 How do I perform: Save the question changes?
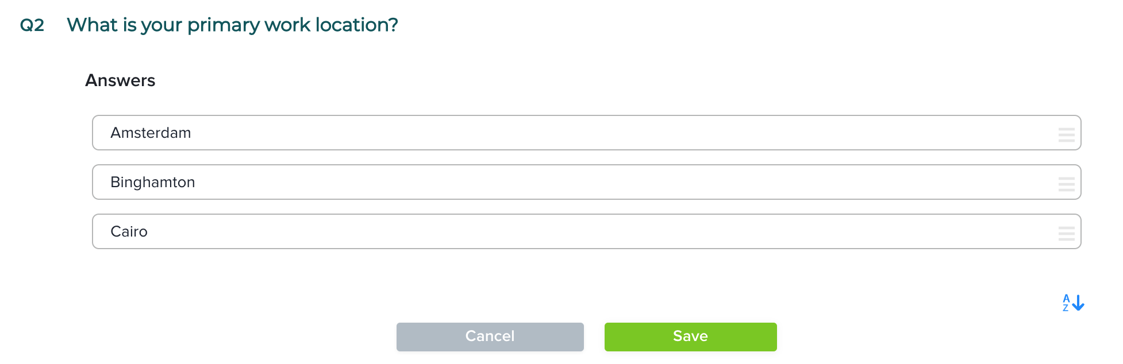[690, 336]
